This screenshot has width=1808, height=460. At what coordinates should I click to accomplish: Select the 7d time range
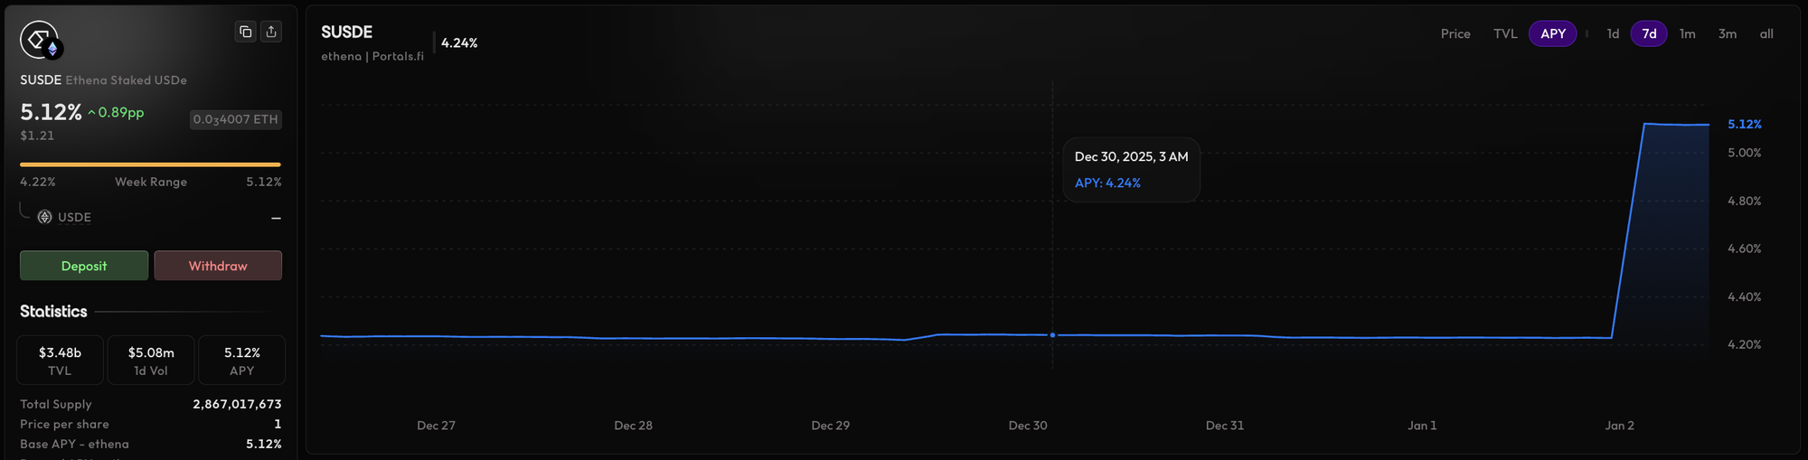click(x=1648, y=33)
